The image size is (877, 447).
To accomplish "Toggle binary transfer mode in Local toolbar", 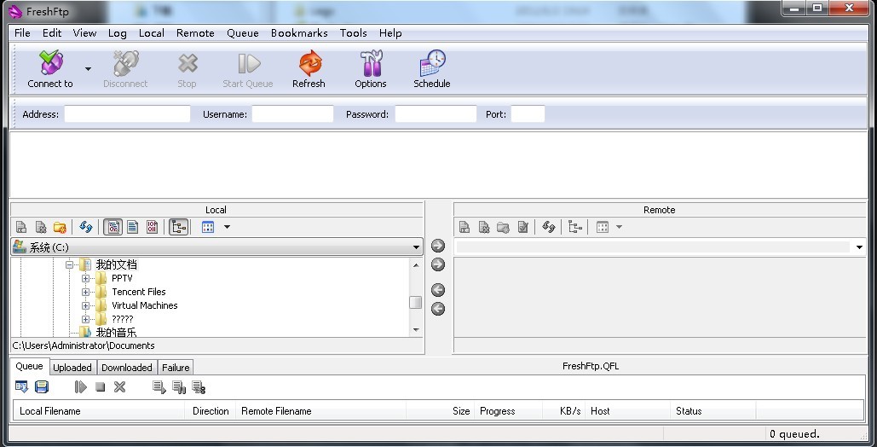I will [x=152, y=227].
